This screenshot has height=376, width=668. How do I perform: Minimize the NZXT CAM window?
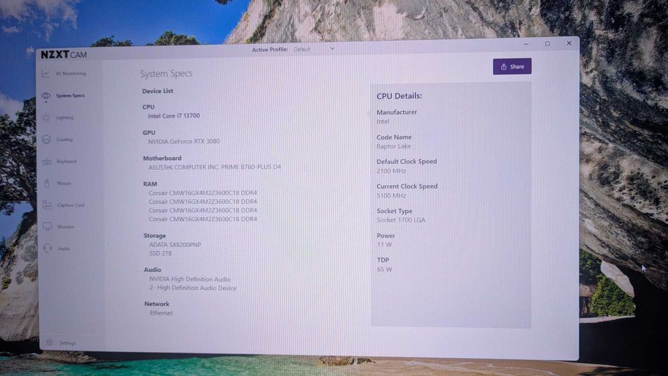point(526,44)
